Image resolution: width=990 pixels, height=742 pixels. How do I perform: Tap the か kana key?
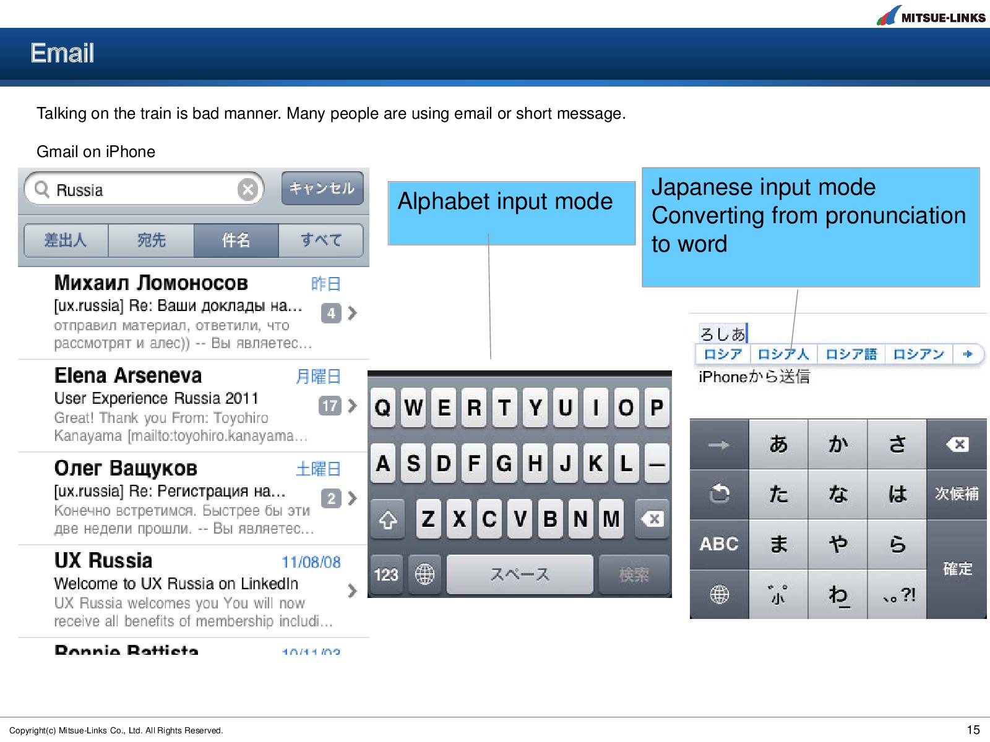pos(838,444)
